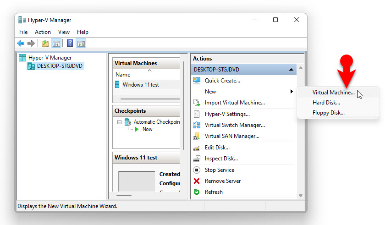The image size is (391, 225).
Task: Open the View menu
Action: pos(64,32)
